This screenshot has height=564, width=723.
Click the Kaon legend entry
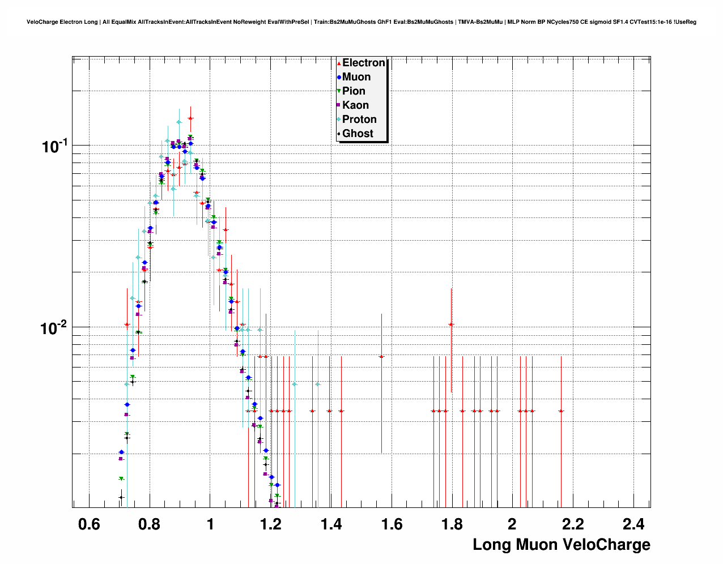[x=353, y=105]
